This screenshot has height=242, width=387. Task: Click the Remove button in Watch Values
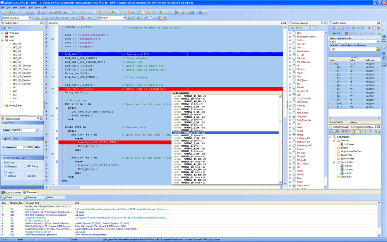click(351, 33)
